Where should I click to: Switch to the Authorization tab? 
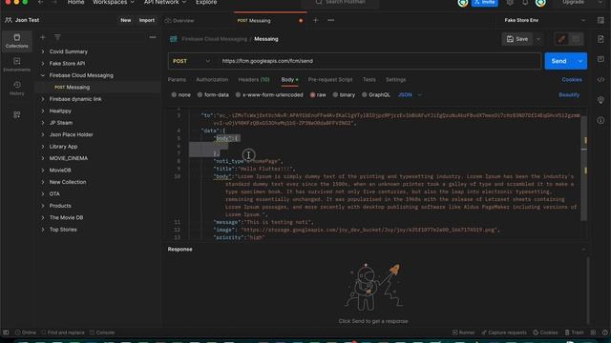coord(212,79)
